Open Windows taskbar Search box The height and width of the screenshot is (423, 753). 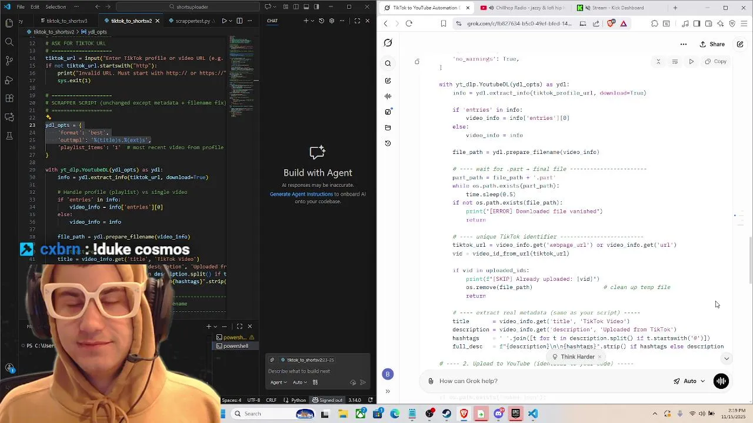(x=273, y=414)
